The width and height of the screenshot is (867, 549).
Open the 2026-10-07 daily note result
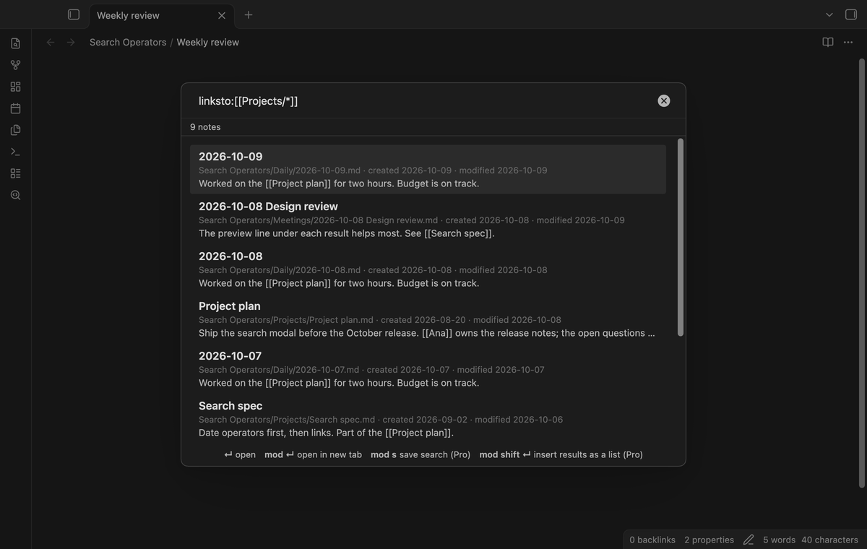(428, 368)
